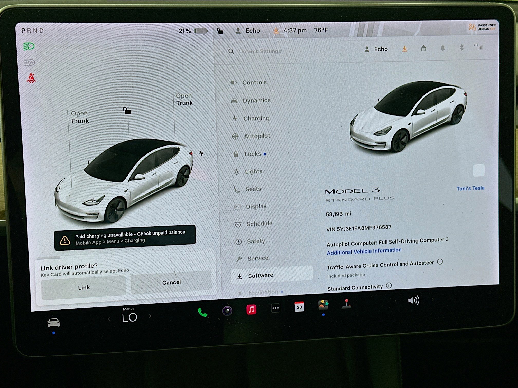
Task: Tap the 58,196 mi odometer reading
Action: (x=338, y=214)
